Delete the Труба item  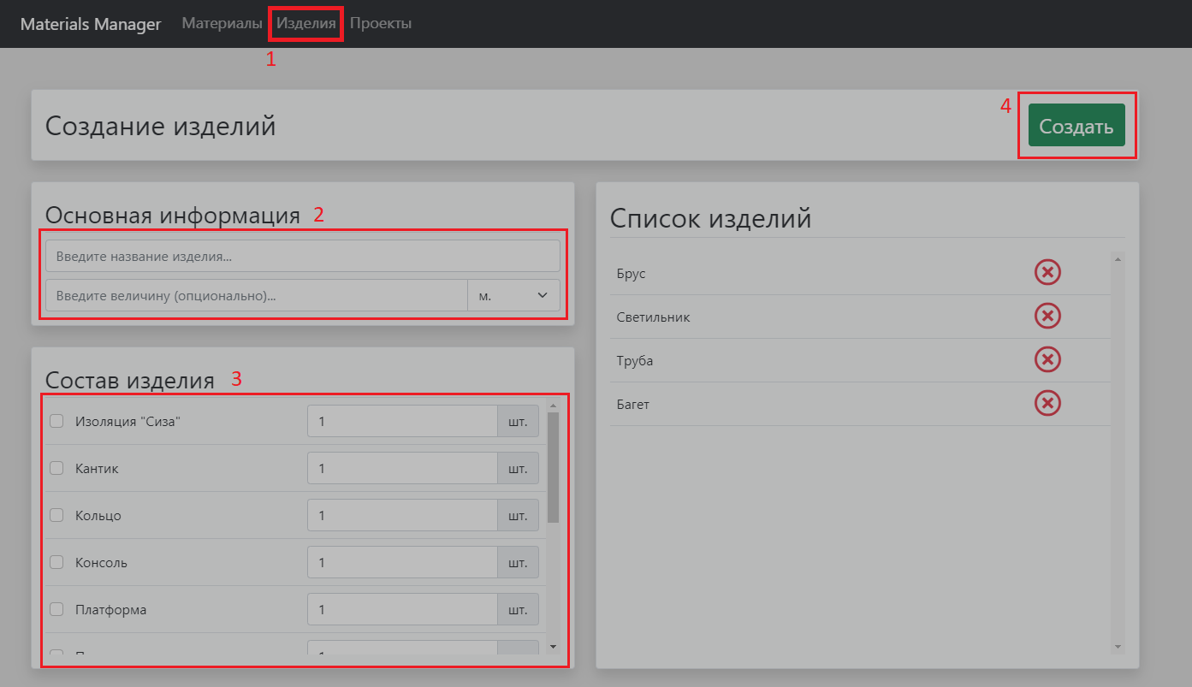[x=1047, y=360]
